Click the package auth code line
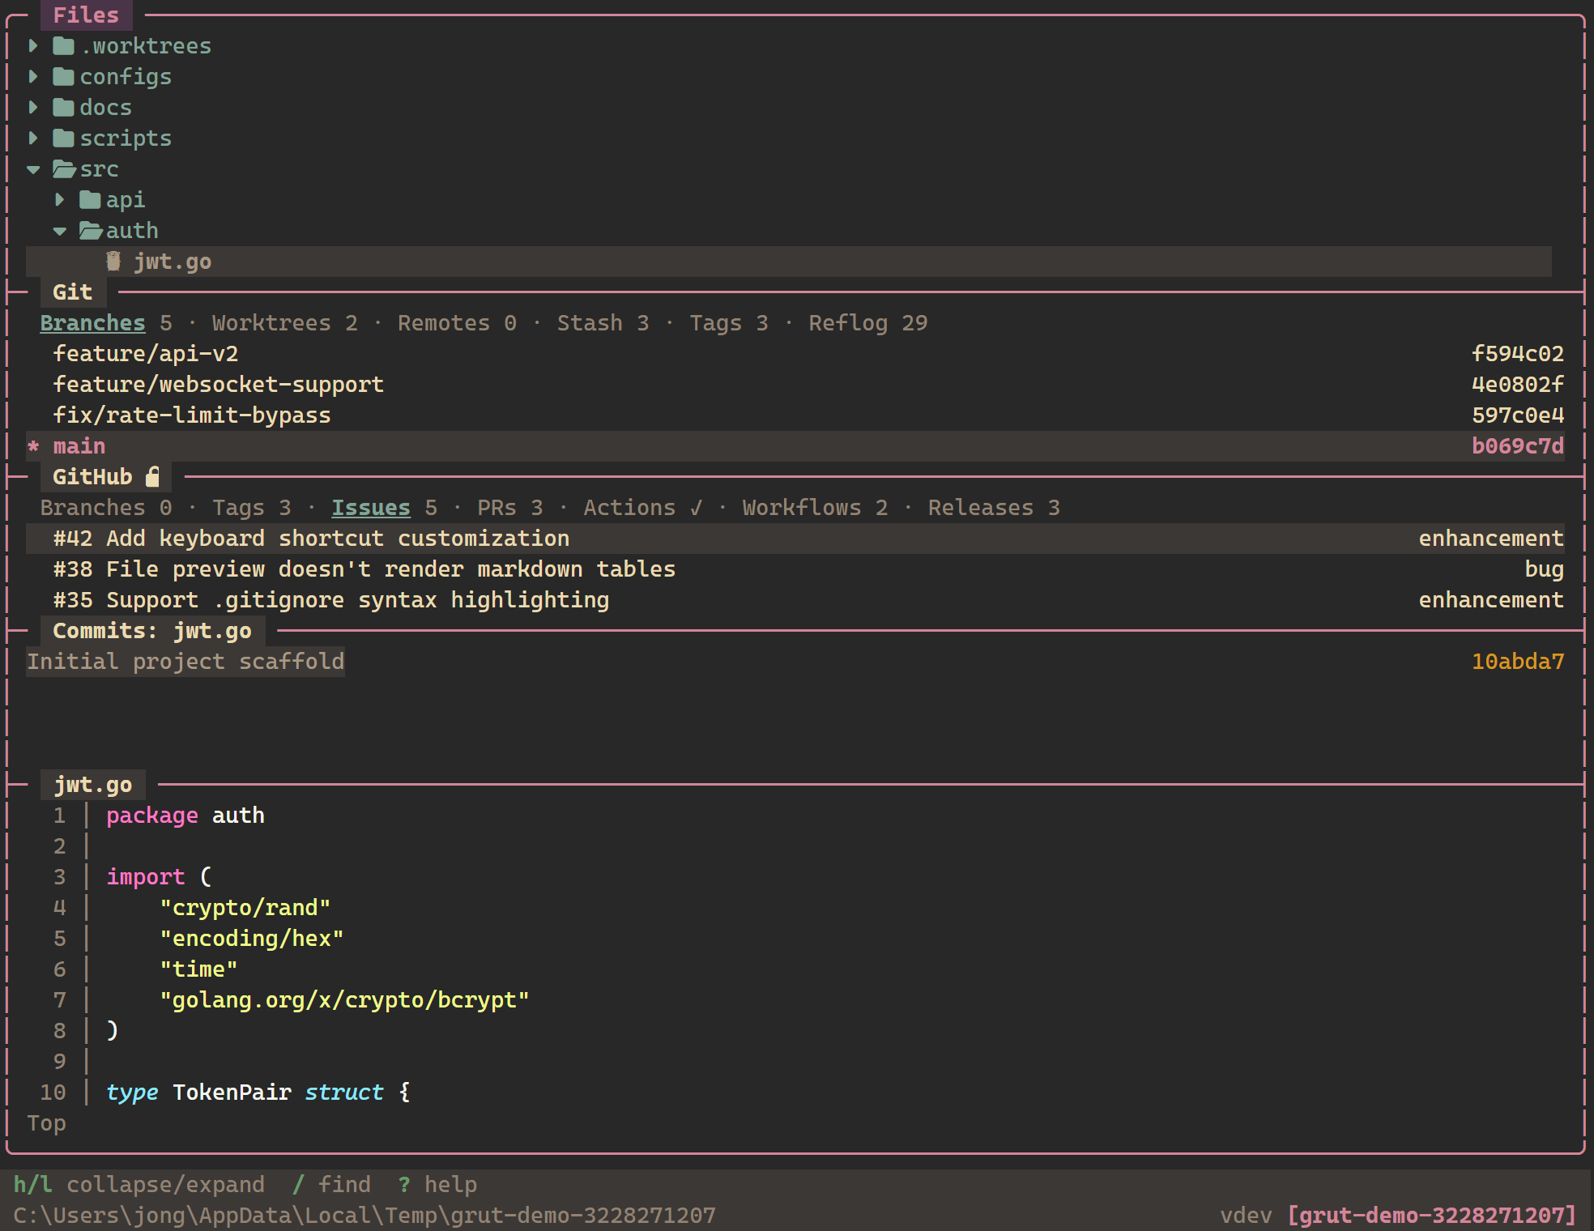The width and height of the screenshot is (1594, 1231). (x=185, y=816)
